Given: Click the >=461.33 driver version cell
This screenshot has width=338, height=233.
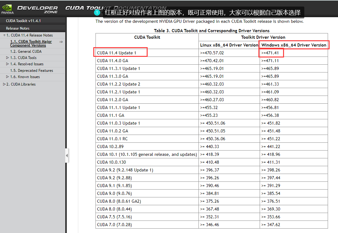Looking at the screenshot, I should coord(294,84).
